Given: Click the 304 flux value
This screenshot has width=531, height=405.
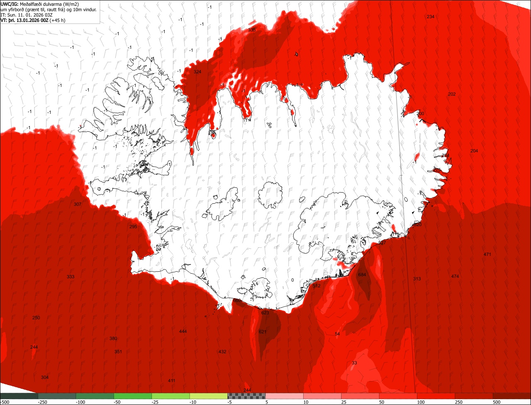Looking at the screenshot, I should [45, 378].
